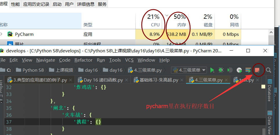The image size is (280, 135).
Task: Open the Help menu
Action: click(164, 60)
